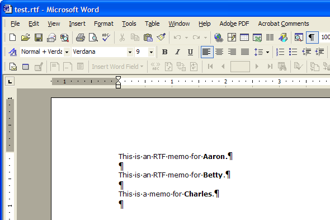Click the Print icon
Screen dimensions: 330x220
[81, 38]
